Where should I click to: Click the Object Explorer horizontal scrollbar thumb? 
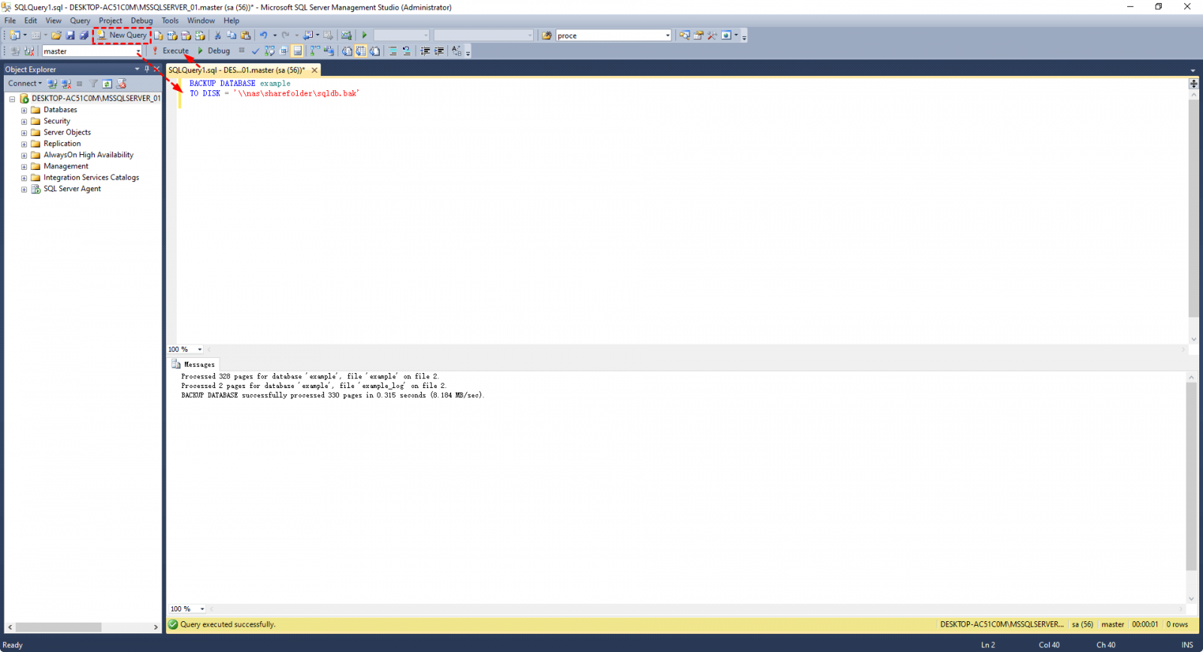point(59,626)
